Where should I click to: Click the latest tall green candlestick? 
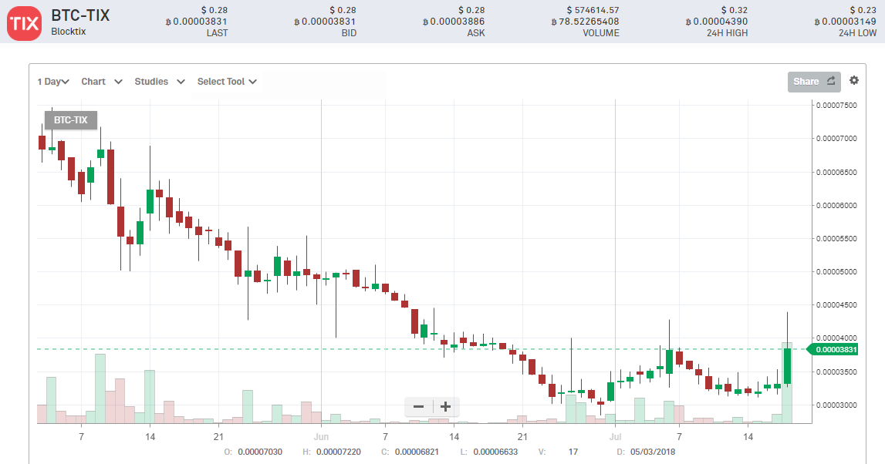pyautogui.click(x=787, y=366)
